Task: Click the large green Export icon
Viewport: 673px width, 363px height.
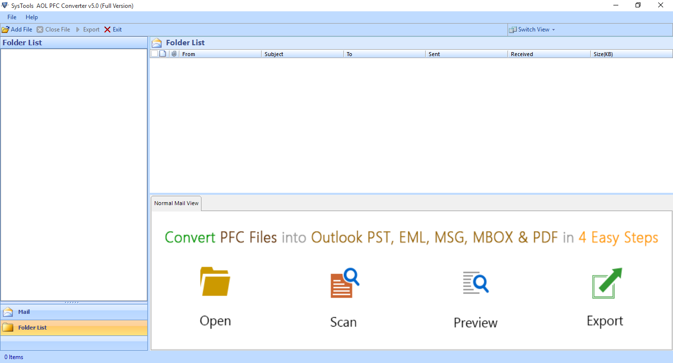Action: click(x=607, y=283)
